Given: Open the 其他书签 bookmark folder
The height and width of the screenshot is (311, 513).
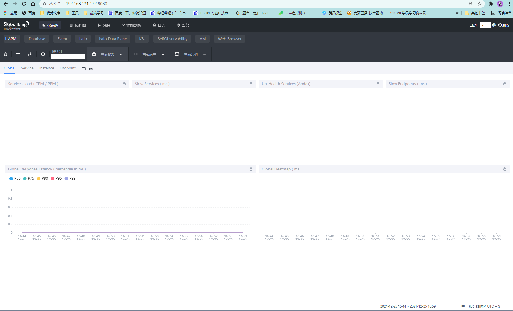Looking at the screenshot, I should [475, 13].
